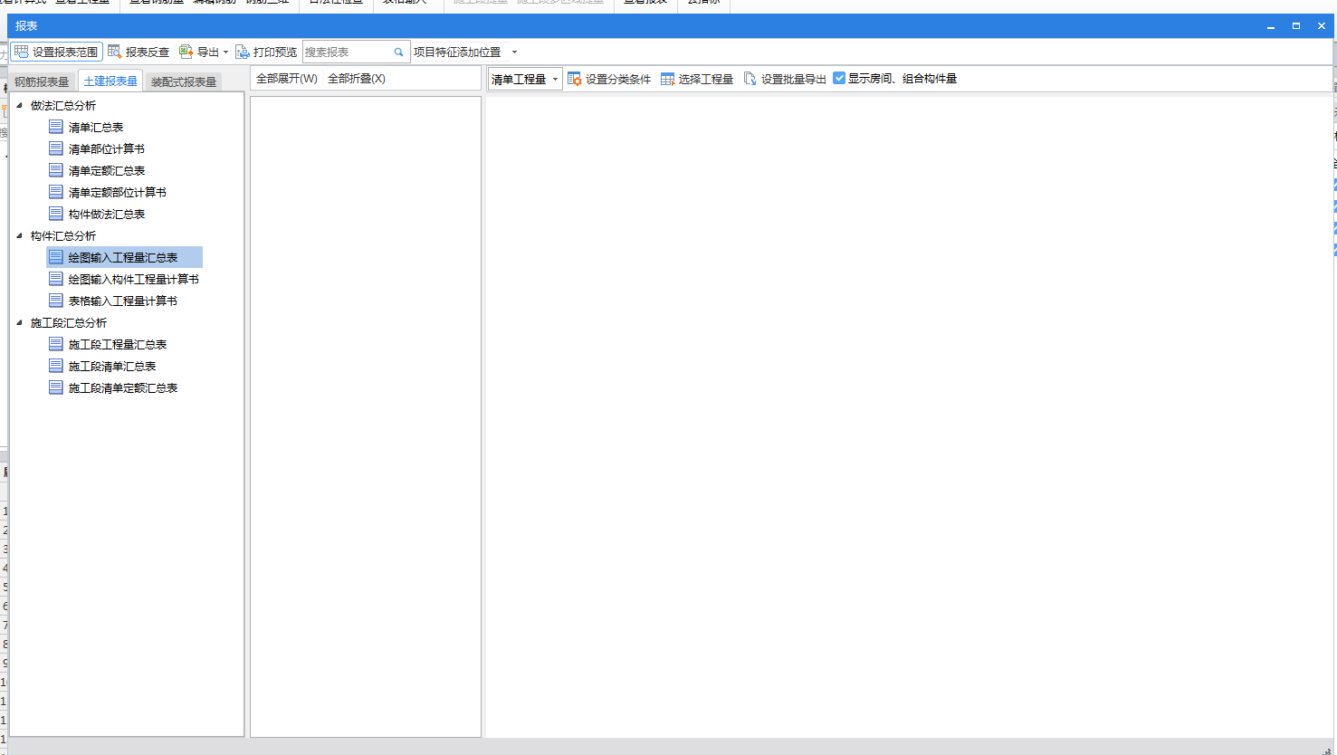Screen dimensions: 1337x755
Task: Click 打印预览 print preview button
Action: tap(266, 53)
